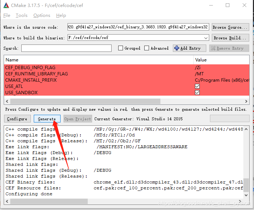Select the USE_ATL row name

14,86
